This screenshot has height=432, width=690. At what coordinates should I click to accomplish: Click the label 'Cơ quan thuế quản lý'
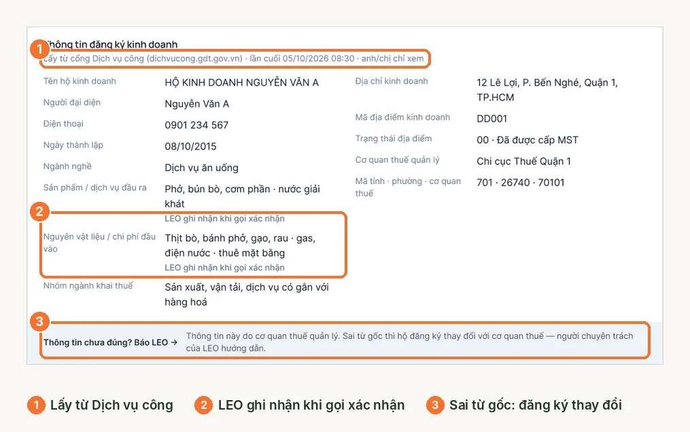tap(398, 160)
